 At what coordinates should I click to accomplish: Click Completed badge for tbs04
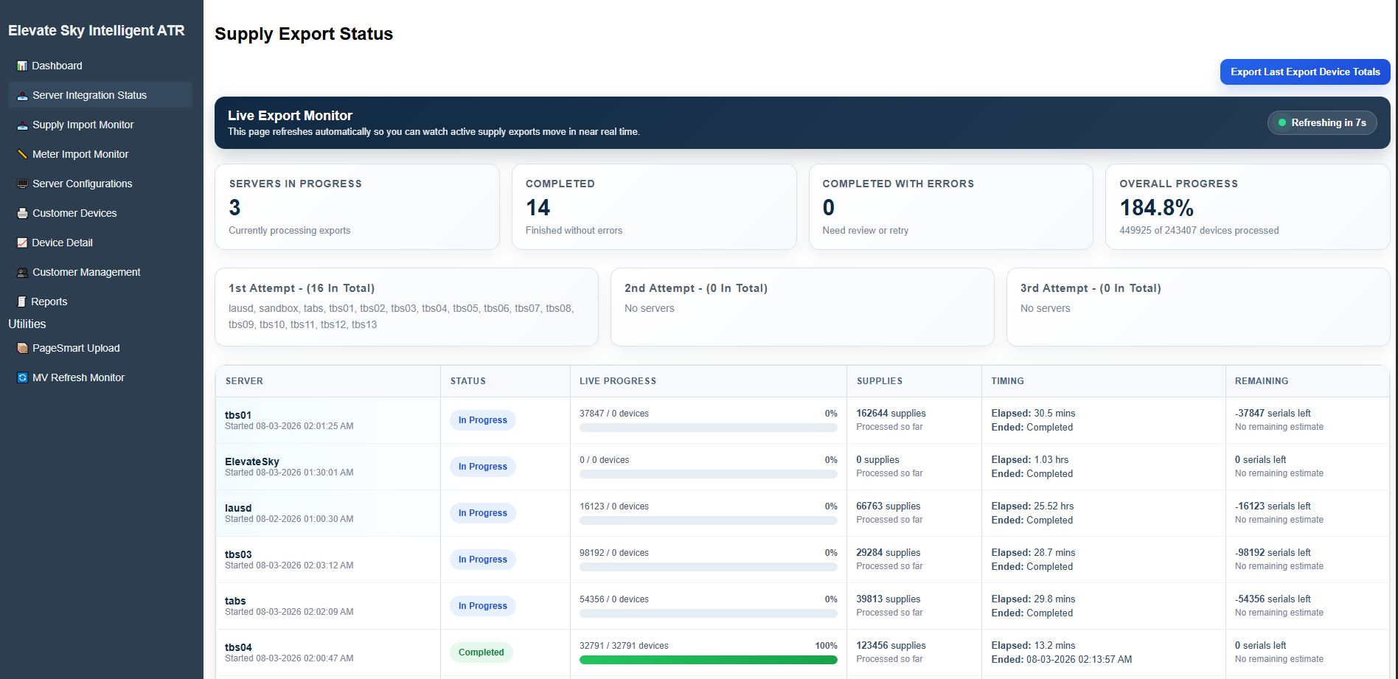(x=481, y=652)
